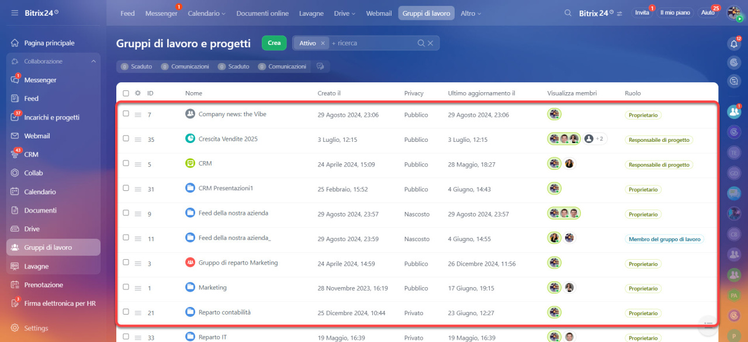Open the Calendario icon in the sidebar
Viewport: 748px width, 342px height.
pyautogui.click(x=15, y=191)
